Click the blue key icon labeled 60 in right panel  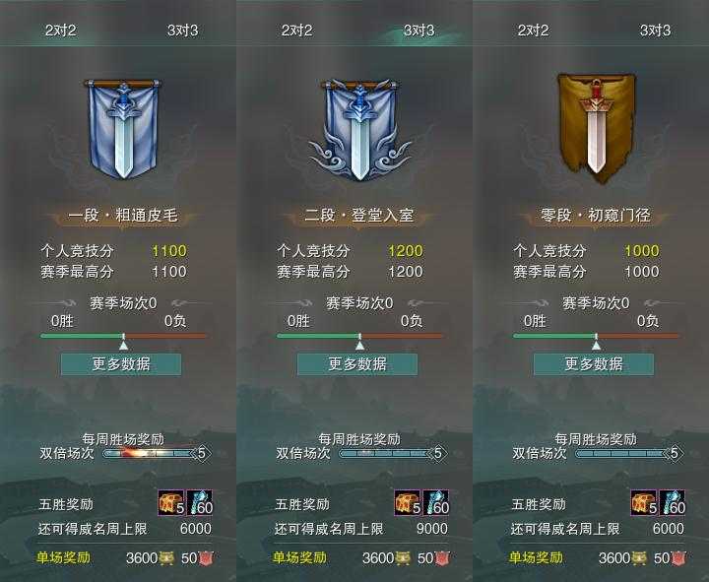pyautogui.click(x=673, y=502)
